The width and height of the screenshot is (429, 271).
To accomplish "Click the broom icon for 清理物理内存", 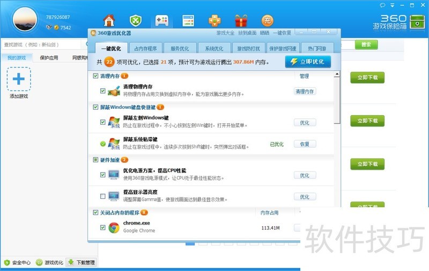I will [x=114, y=91].
